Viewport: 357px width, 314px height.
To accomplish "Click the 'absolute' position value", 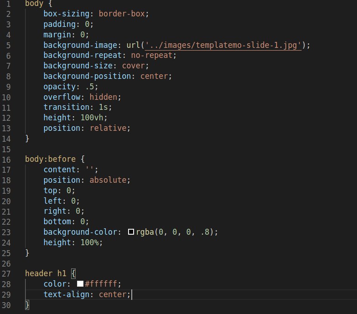I will [x=108, y=180].
